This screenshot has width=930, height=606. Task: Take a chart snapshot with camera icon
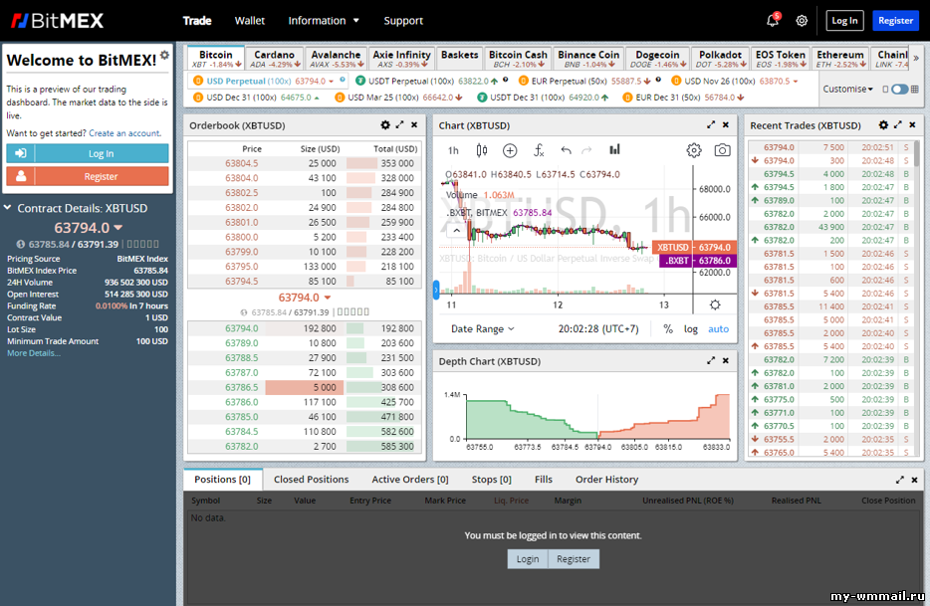click(x=722, y=150)
